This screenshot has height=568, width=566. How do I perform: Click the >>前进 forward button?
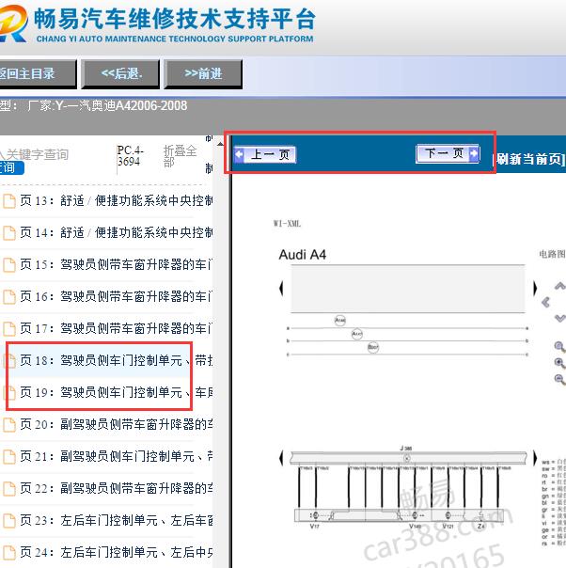203,74
